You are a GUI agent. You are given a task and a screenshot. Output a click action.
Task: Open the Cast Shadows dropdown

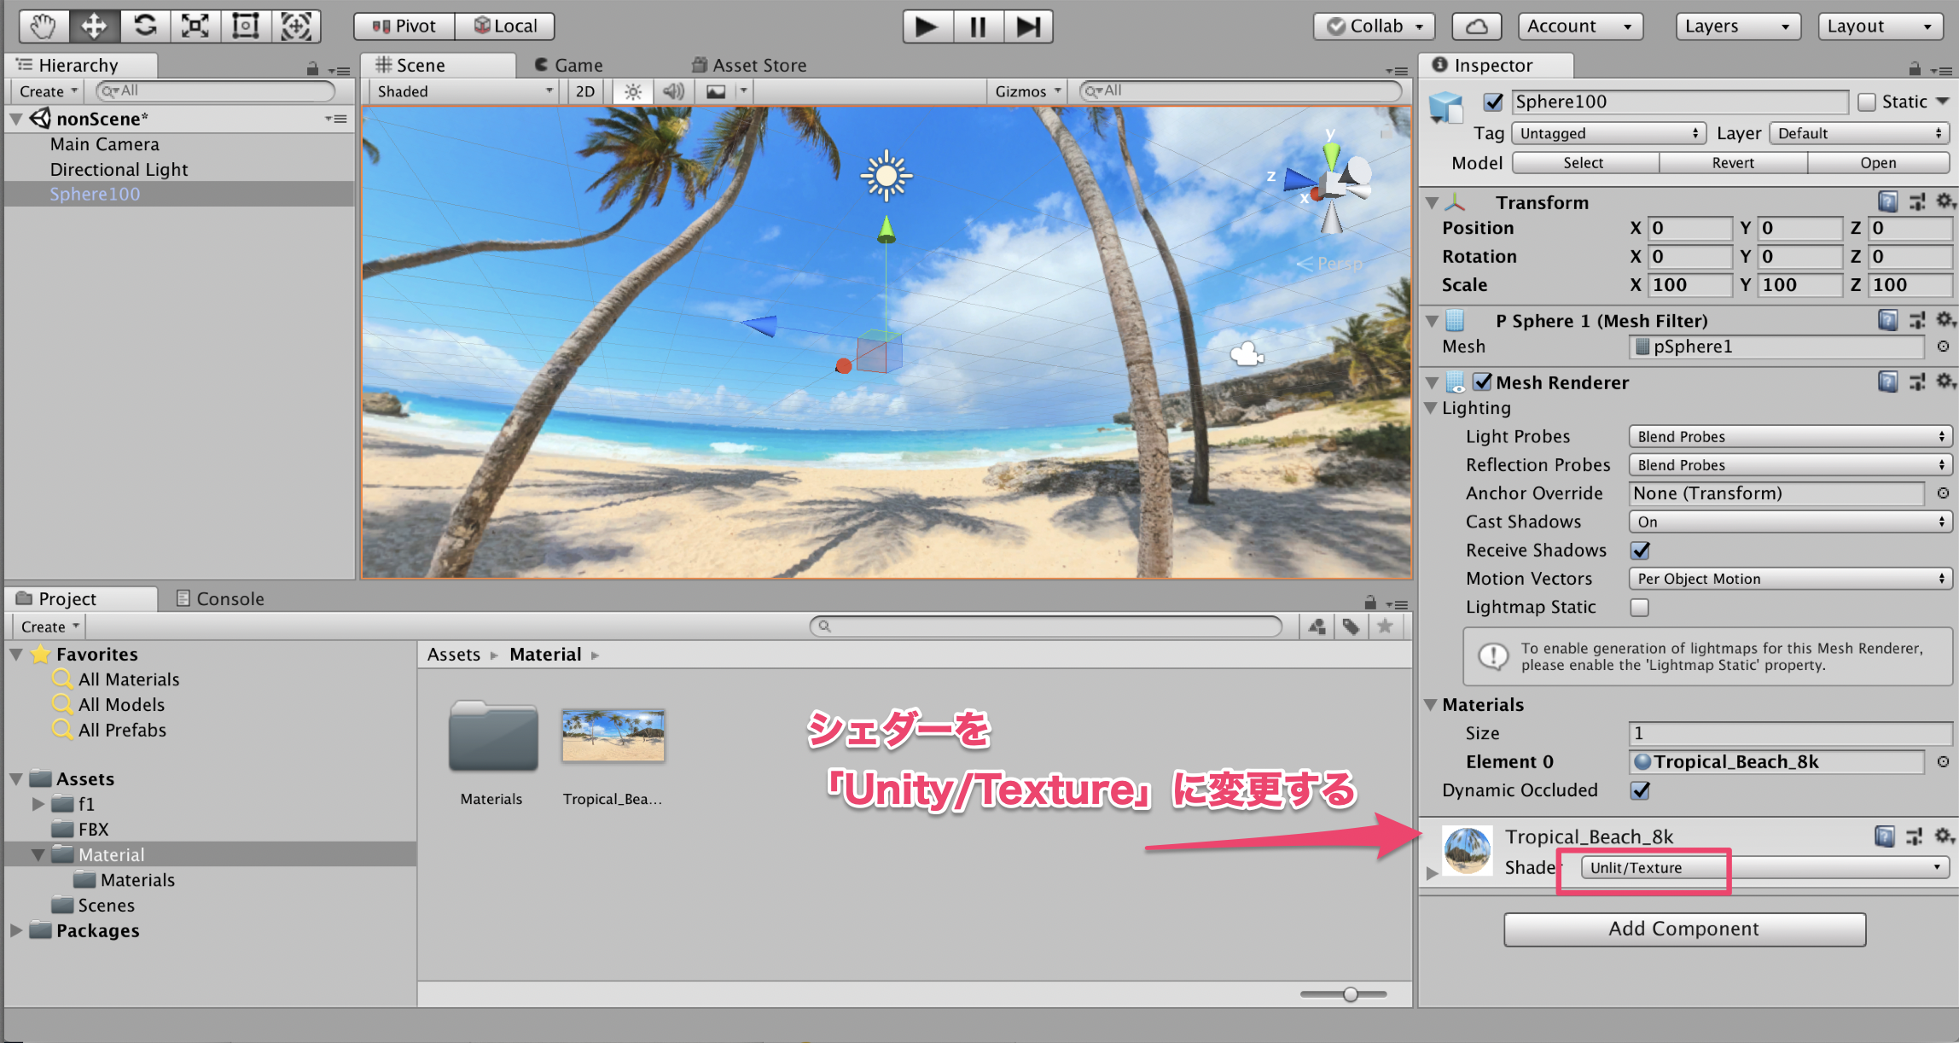click(x=1788, y=521)
